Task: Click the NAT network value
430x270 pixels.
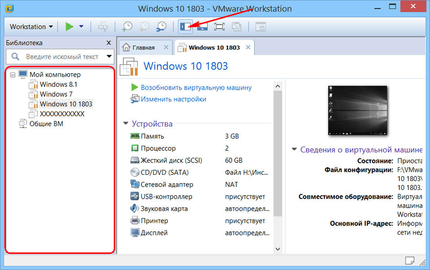Action: pyautogui.click(x=231, y=184)
